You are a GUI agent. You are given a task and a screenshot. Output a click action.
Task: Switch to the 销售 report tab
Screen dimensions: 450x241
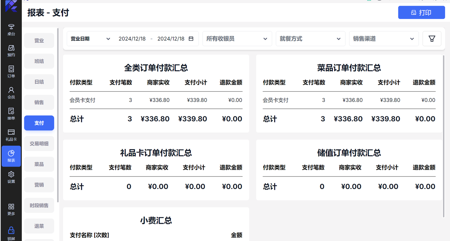click(x=39, y=102)
